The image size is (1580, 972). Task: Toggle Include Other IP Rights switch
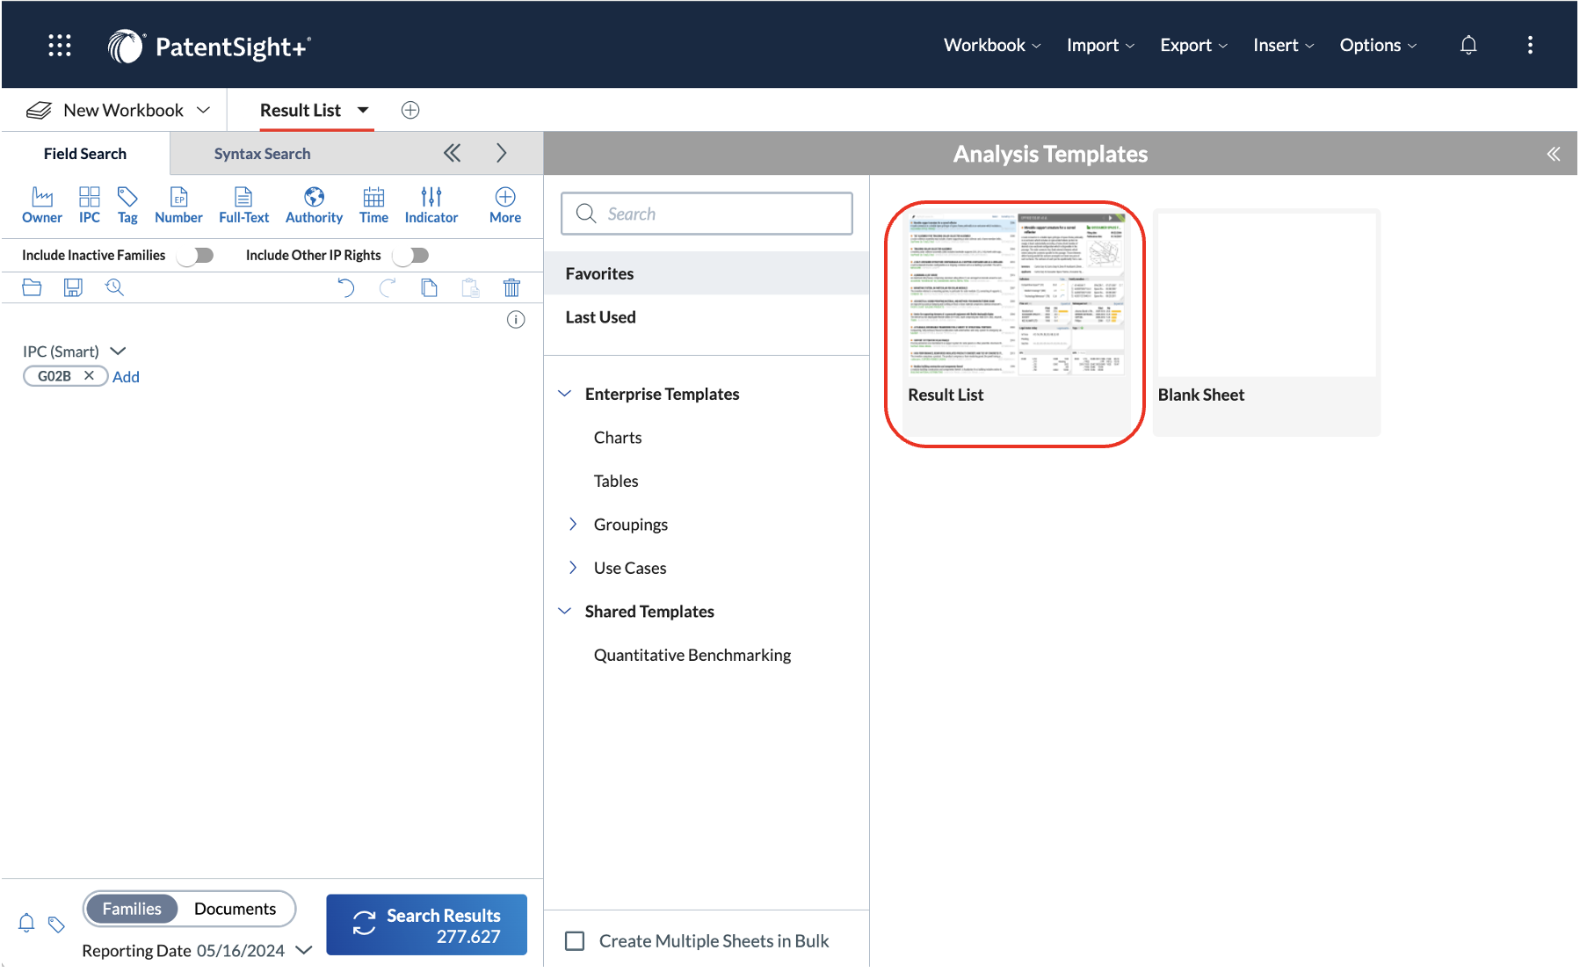coord(411,255)
